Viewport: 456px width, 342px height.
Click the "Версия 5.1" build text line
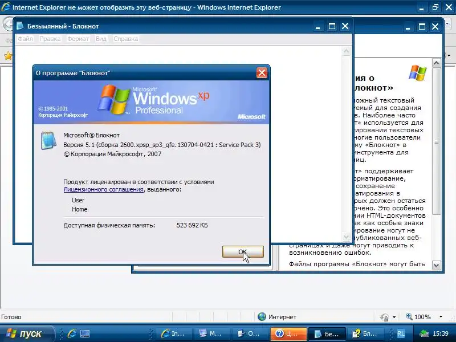(162, 145)
